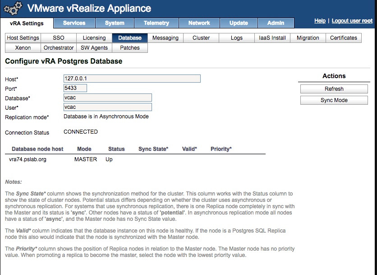Open the Certificates sub-tab

click(343, 38)
